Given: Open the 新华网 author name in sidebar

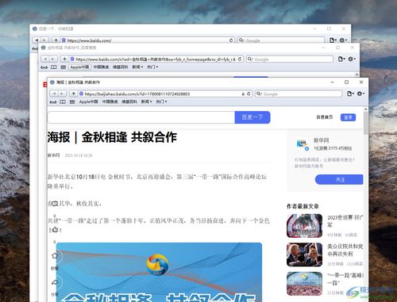Looking at the screenshot, I should coord(321,140).
